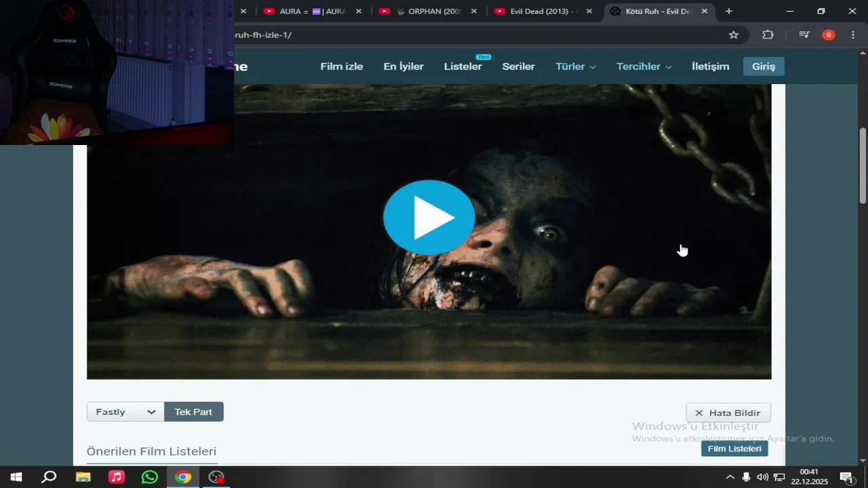This screenshot has width=868, height=488.
Task: Open Windows search from taskbar
Action: pyautogui.click(x=49, y=477)
